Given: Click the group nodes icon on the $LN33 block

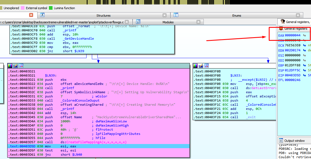Looking at the screenshot, I should point(207,66).
